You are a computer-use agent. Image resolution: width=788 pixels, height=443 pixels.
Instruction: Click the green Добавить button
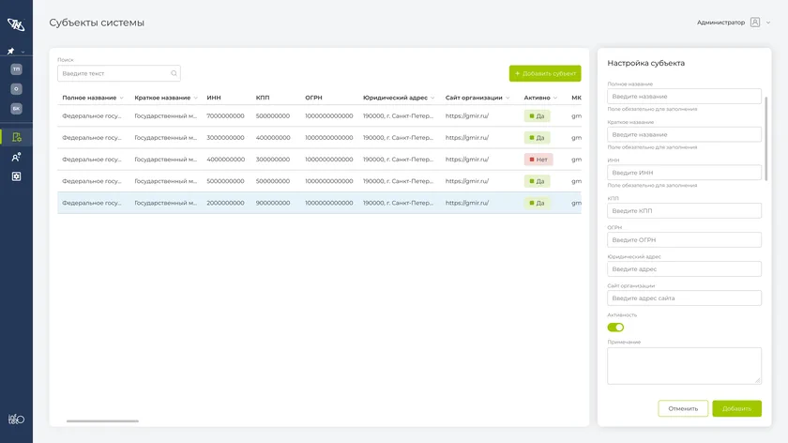click(x=736, y=408)
